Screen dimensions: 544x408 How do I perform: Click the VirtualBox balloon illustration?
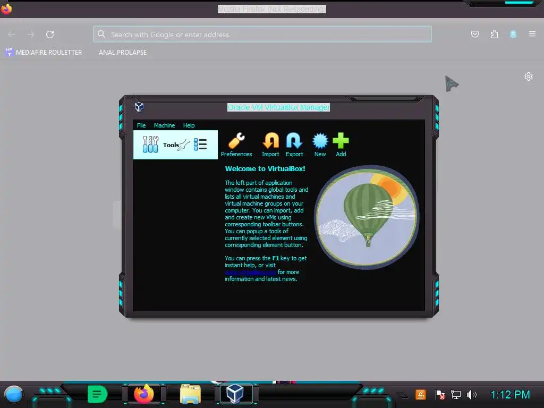pyautogui.click(x=367, y=217)
